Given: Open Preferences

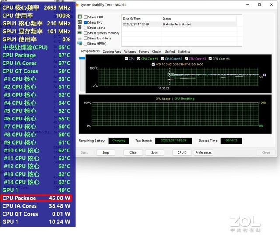Looking at the screenshot, I should 203,153.
